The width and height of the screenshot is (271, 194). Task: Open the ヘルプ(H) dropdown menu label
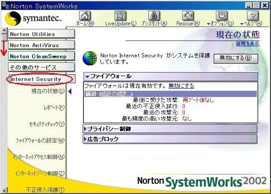(251, 24)
